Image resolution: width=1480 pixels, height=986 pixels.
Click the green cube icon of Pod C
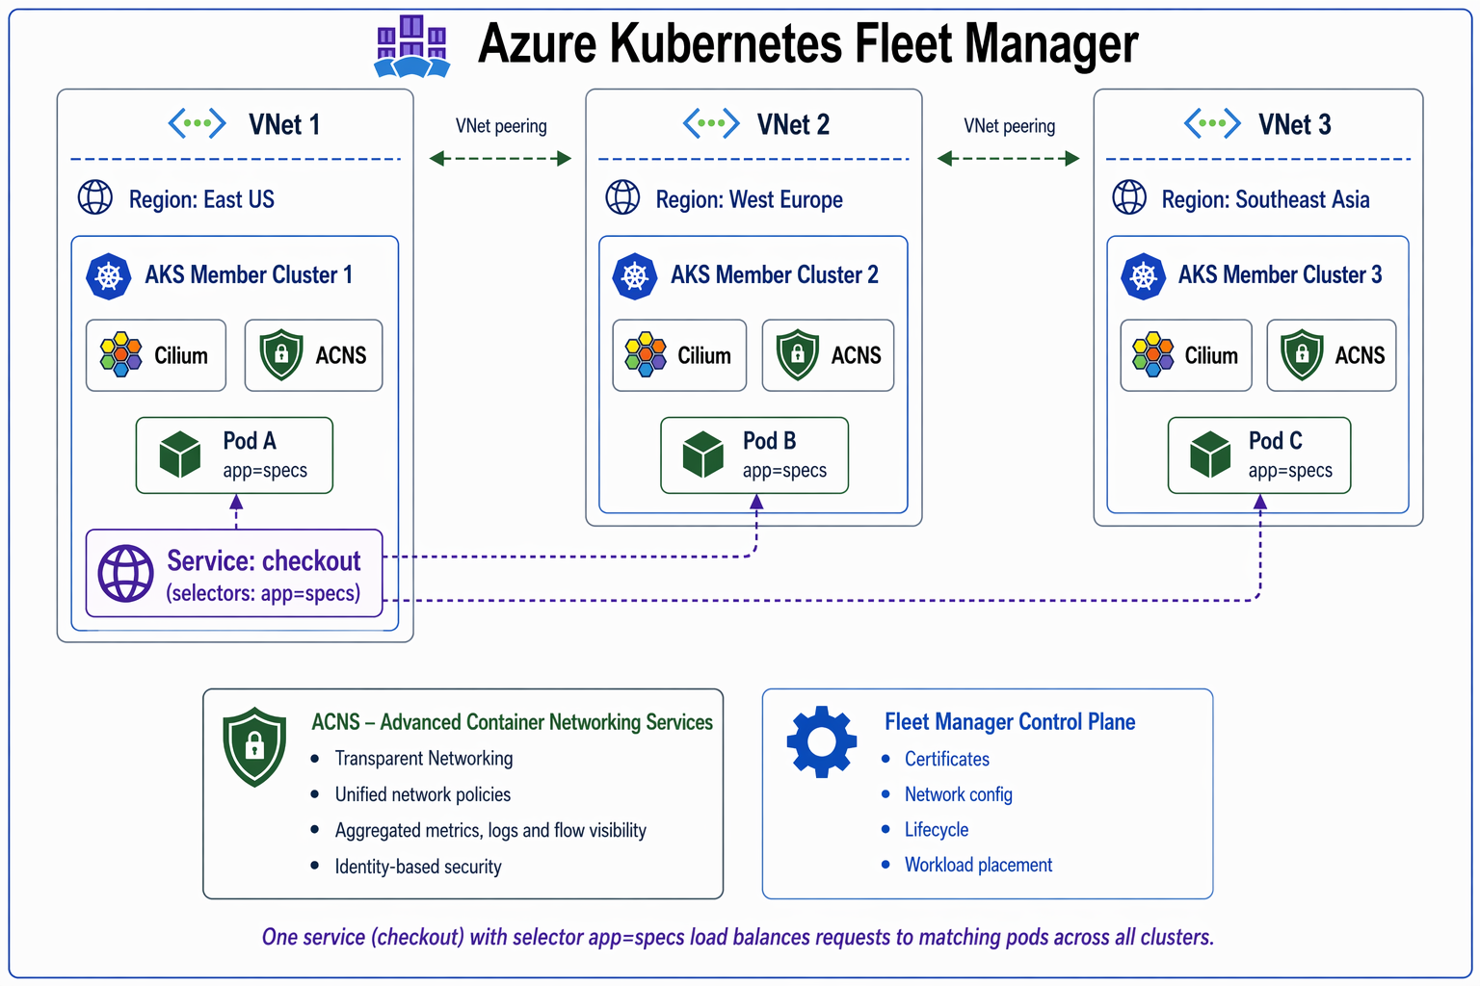tap(1210, 454)
